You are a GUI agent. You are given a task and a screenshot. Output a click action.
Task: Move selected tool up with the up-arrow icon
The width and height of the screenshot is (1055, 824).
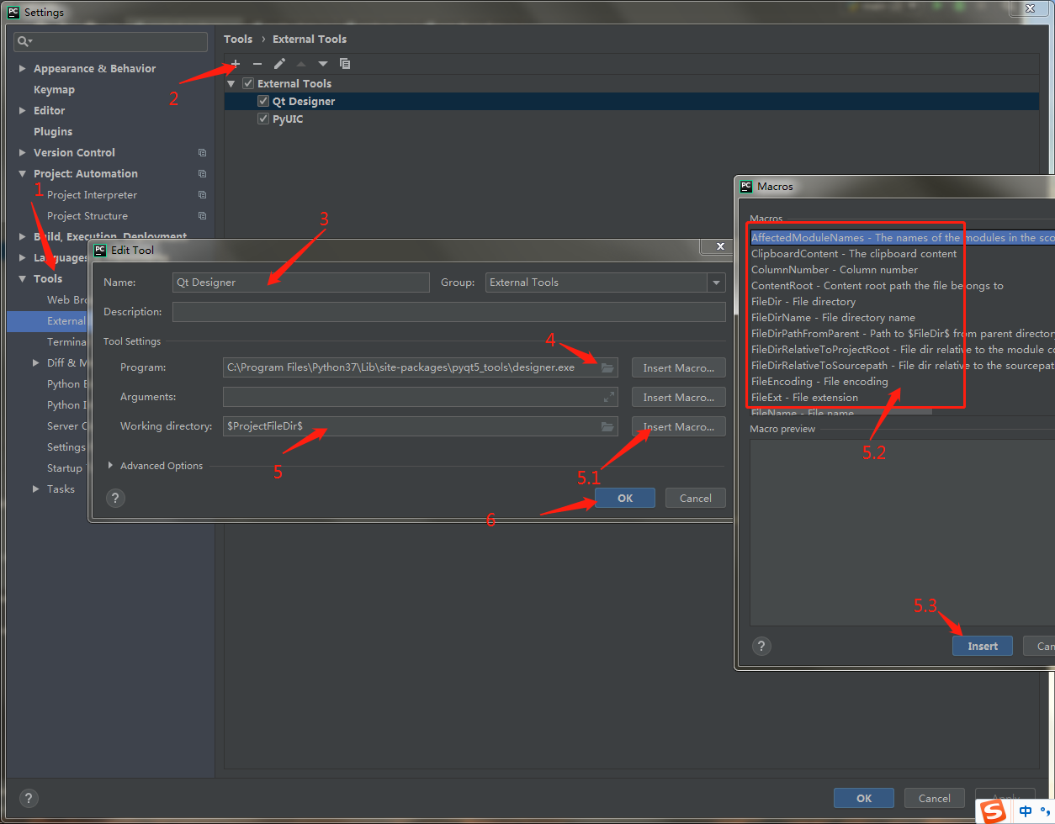click(301, 63)
